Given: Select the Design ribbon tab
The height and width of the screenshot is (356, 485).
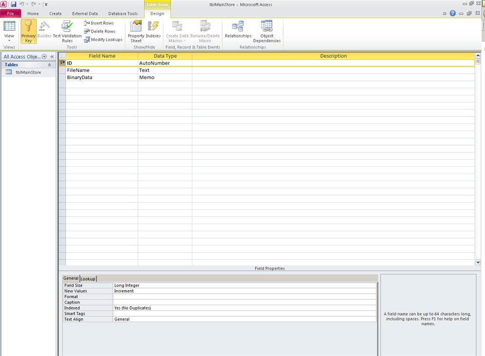Looking at the screenshot, I should [157, 14].
